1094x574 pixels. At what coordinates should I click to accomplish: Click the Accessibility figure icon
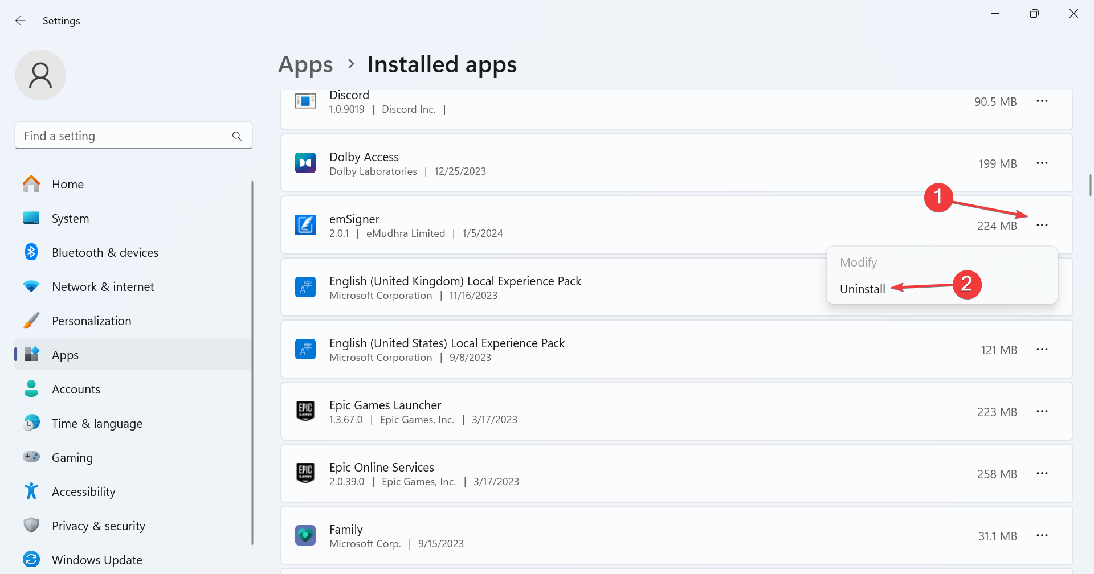point(31,491)
